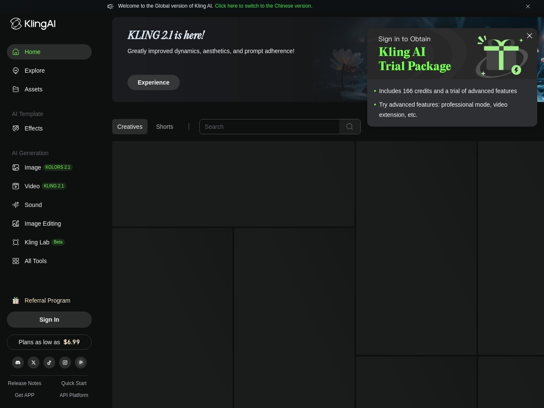Click 'Kling AI Trial Package' heading
The image size is (544, 408).
(415, 59)
